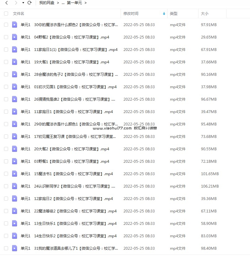Click the video icon of 30你的魔法衣是什么颜色2
Viewport: 250px width, 259px height.
[x=15, y=25]
